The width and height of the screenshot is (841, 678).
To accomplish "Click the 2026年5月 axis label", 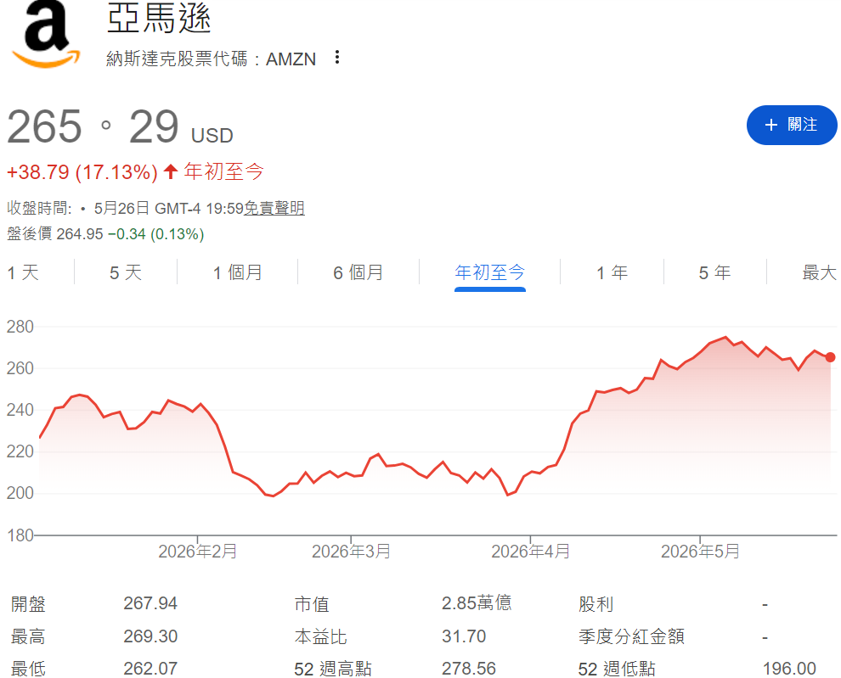I will click(x=700, y=551).
